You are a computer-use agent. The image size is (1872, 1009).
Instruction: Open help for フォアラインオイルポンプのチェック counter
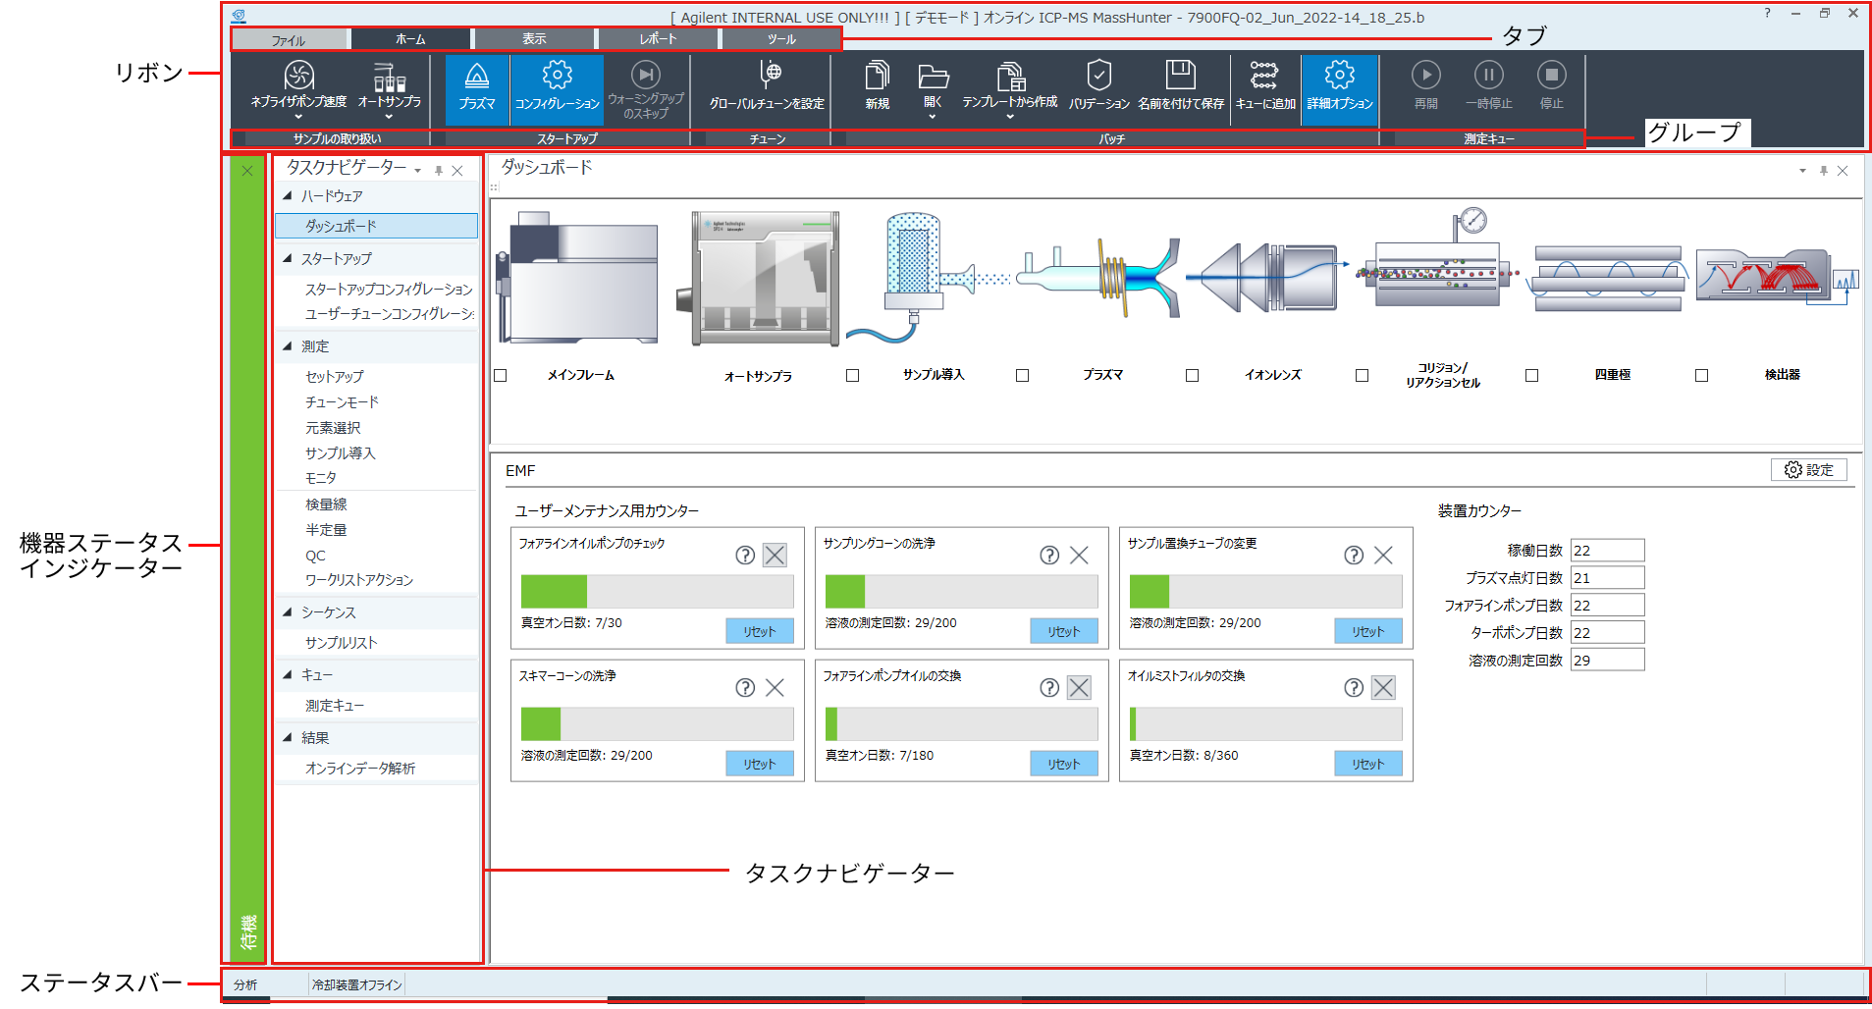(x=745, y=556)
